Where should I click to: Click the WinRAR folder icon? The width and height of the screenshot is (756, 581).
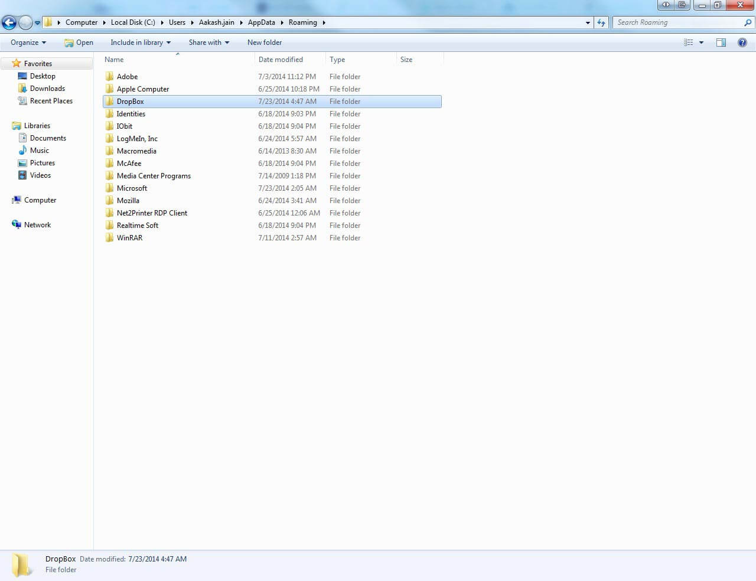(x=109, y=238)
